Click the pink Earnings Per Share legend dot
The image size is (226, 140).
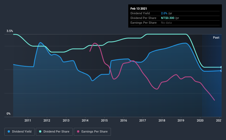pyautogui.click(x=78, y=131)
